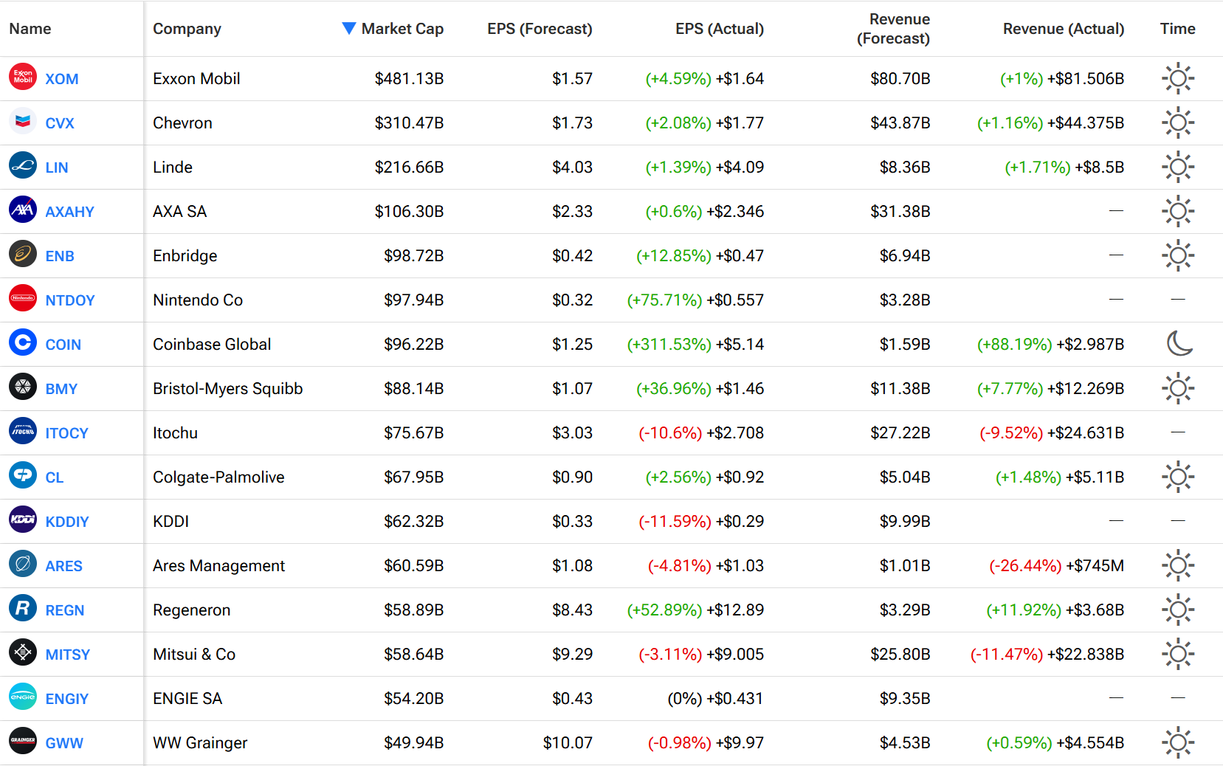Open the ARES ticker link
This screenshot has height=766, width=1223.
63,566
